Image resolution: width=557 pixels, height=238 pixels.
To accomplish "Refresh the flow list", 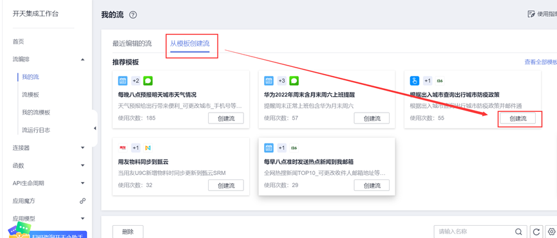I will (x=536, y=232).
